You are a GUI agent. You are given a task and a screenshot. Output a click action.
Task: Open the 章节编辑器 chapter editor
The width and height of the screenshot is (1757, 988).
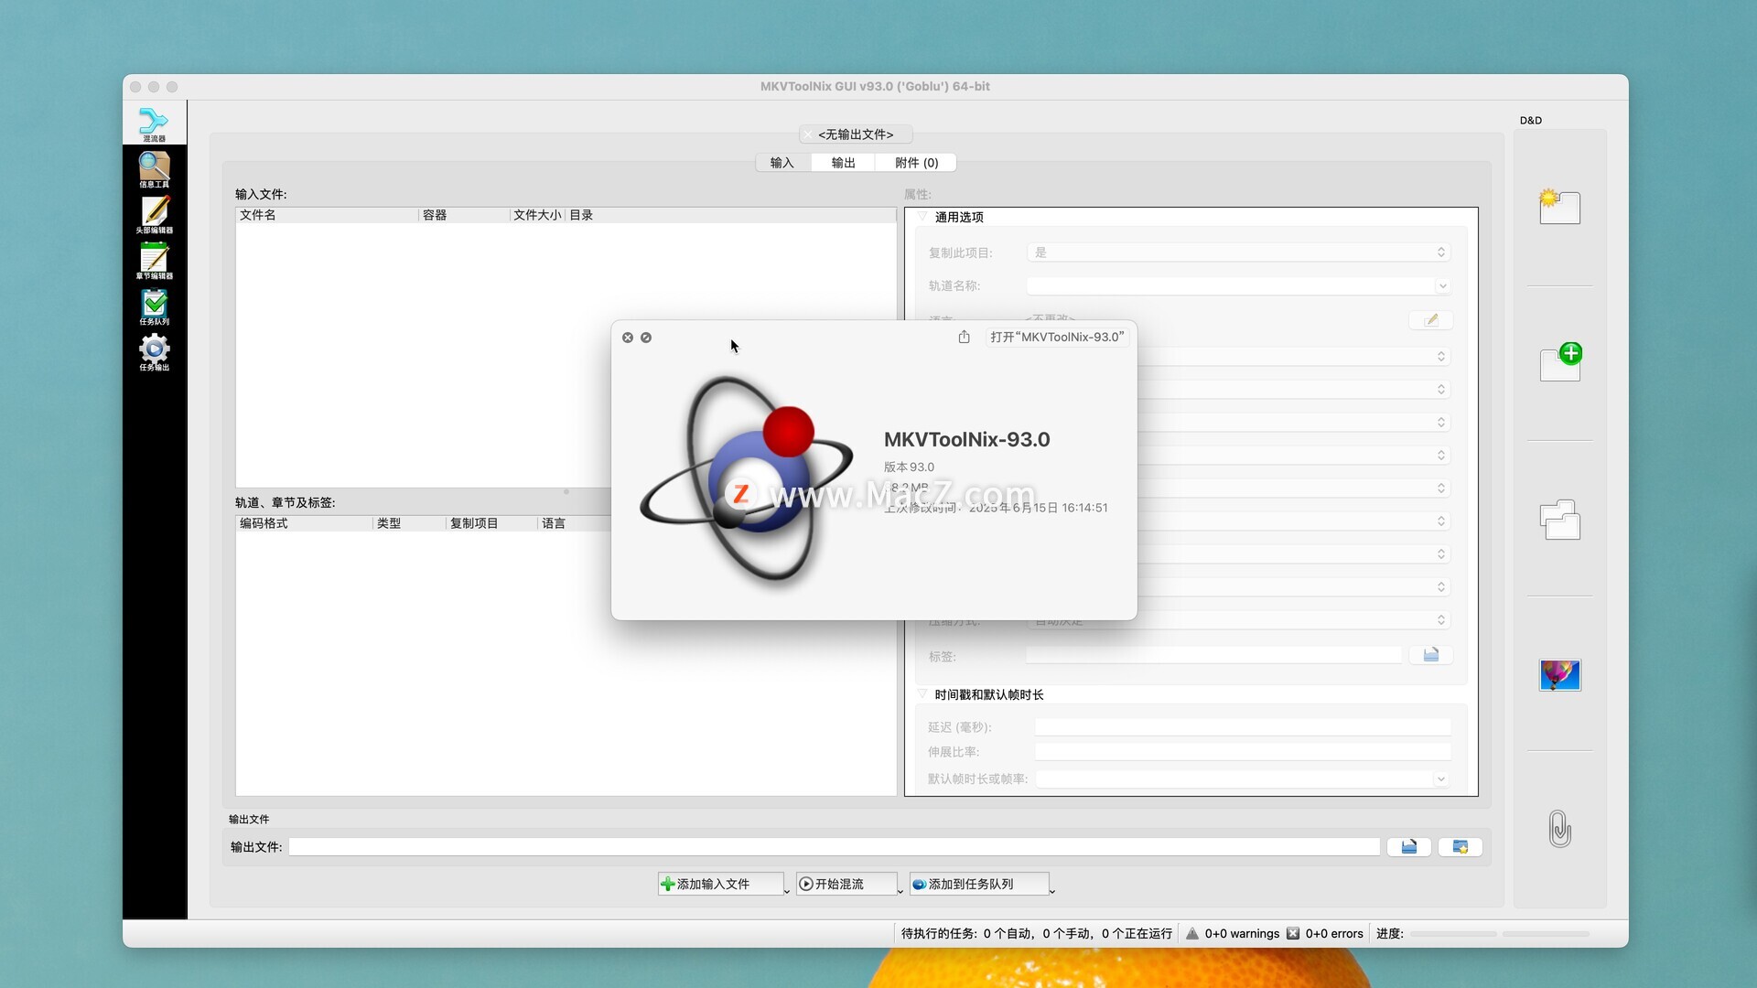[x=154, y=261]
